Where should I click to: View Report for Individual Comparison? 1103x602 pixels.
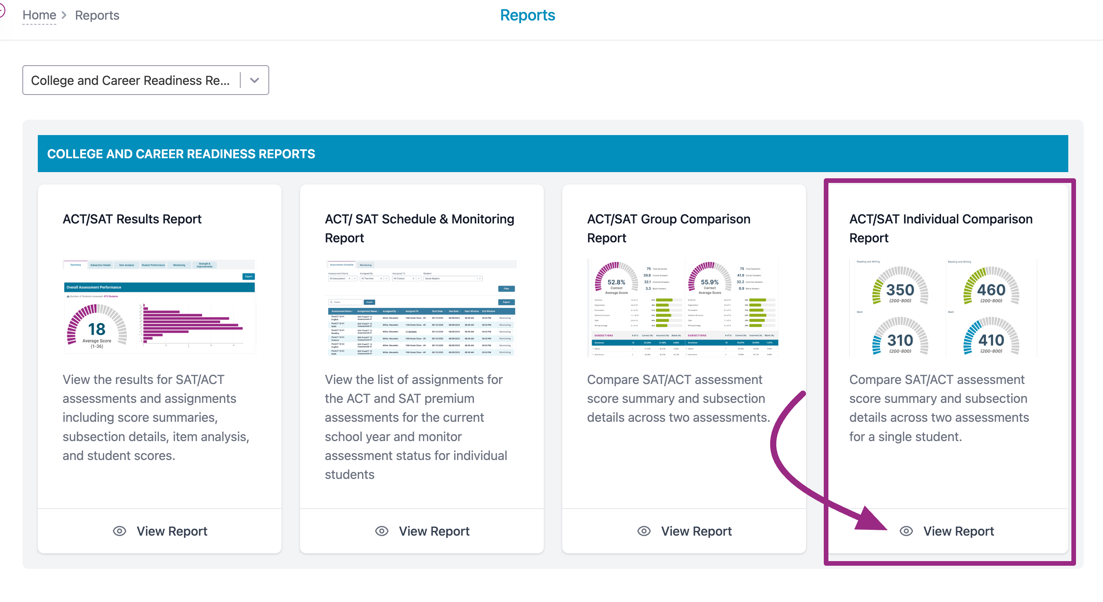(958, 531)
